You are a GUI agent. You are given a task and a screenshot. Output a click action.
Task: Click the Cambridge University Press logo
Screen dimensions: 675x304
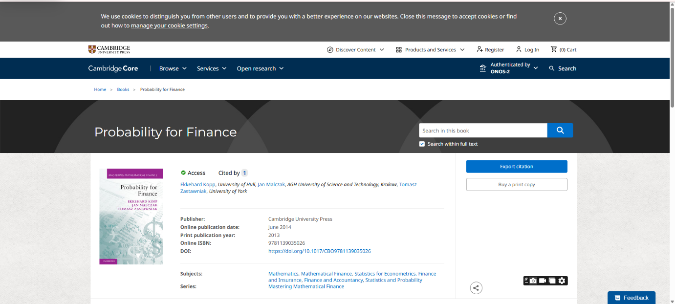pos(109,49)
